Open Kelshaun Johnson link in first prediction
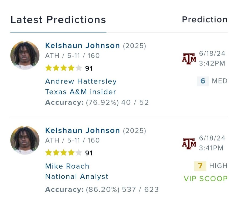 point(82,46)
